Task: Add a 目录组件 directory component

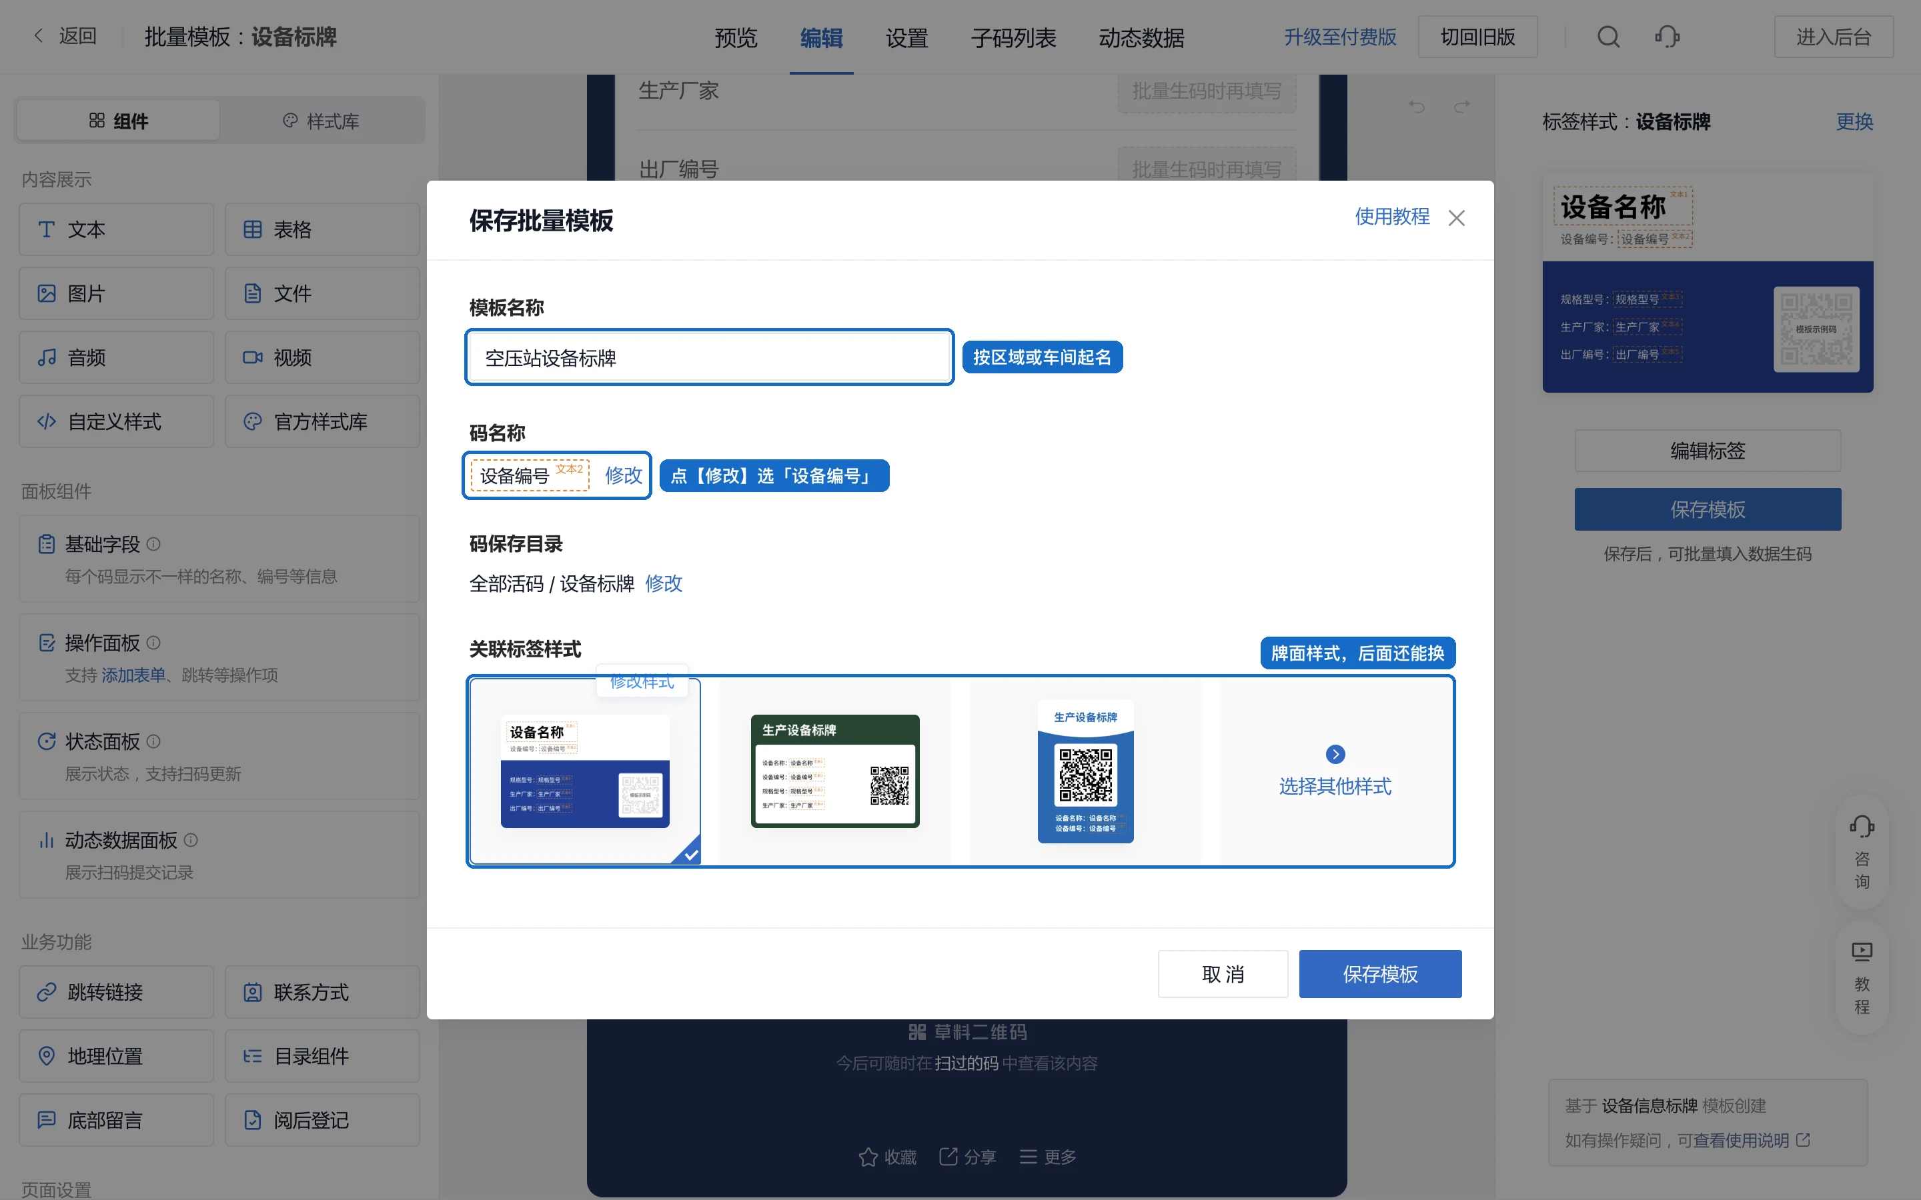Action: [x=322, y=1057]
